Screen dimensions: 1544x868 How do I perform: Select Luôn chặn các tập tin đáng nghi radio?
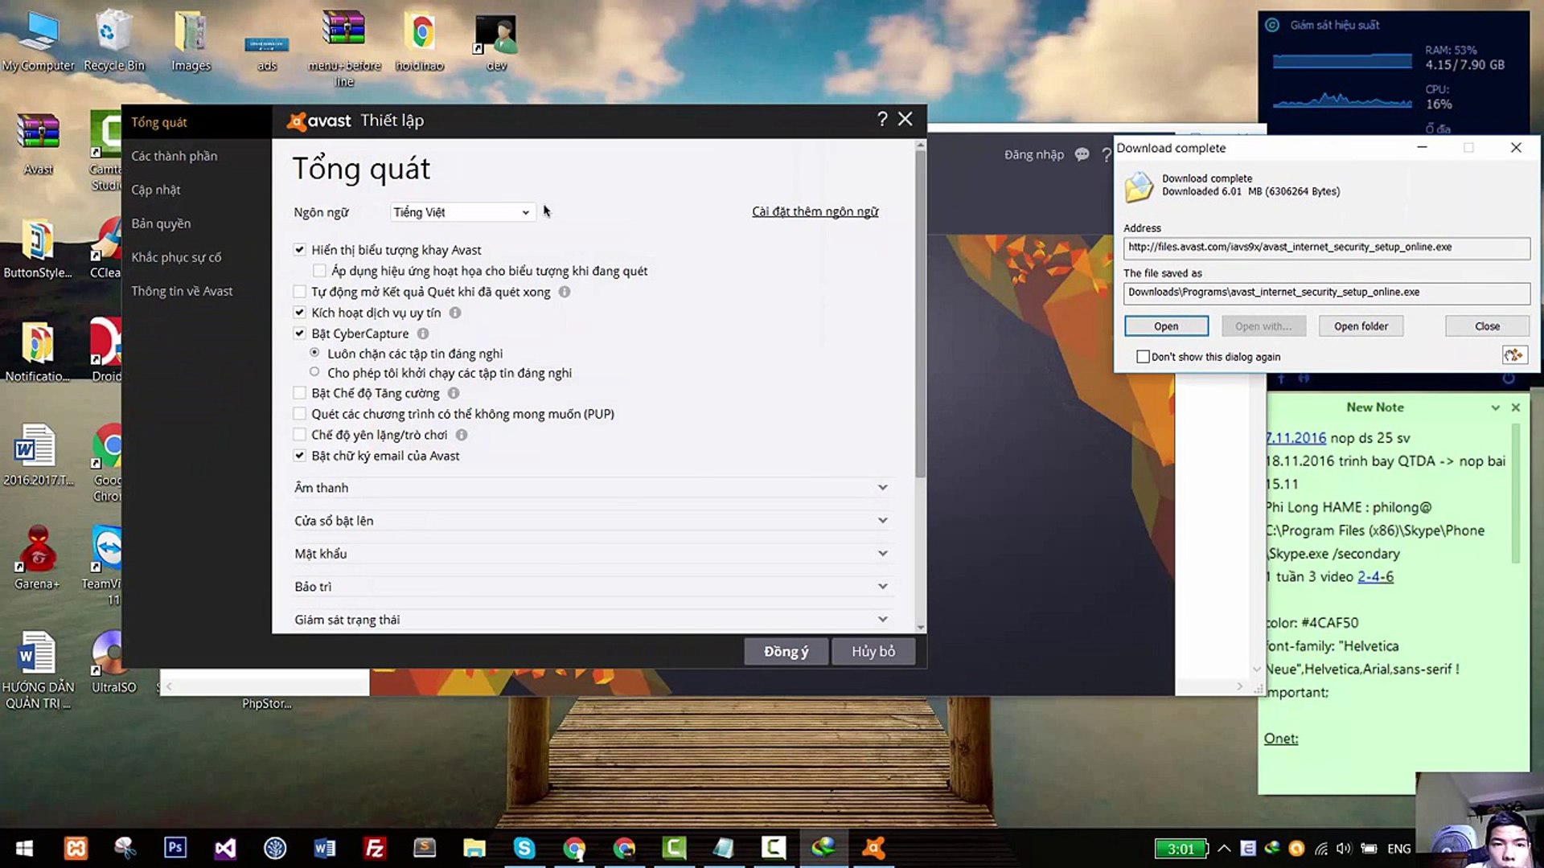click(x=314, y=353)
